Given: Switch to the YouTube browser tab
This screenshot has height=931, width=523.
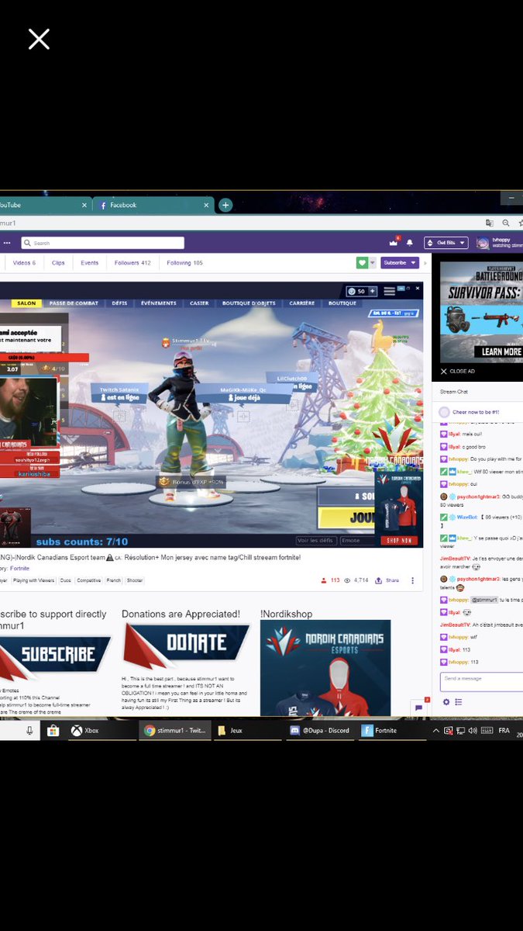Looking at the screenshot, I should click(x=43, y=205).
